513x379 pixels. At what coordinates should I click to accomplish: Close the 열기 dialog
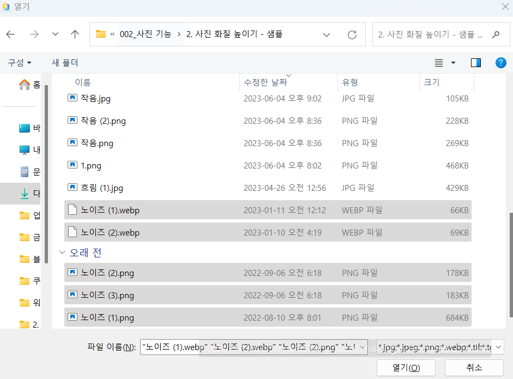pyautogui.click(x=505, y=7)
